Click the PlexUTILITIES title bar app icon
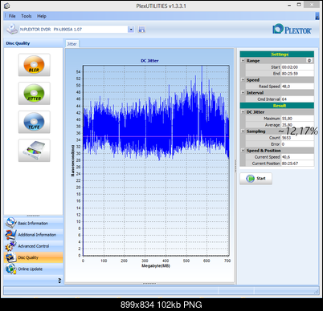Screen dimensions: 323x311 coord(7,6)
